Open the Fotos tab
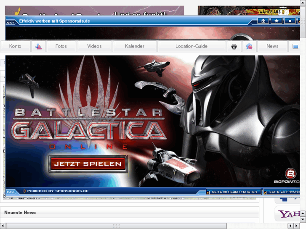This screenshot has height=229, width=306. [61, 46]
